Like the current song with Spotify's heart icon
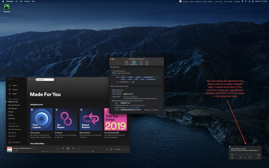This screenshot has width=269, height=168. coord(33,148)
